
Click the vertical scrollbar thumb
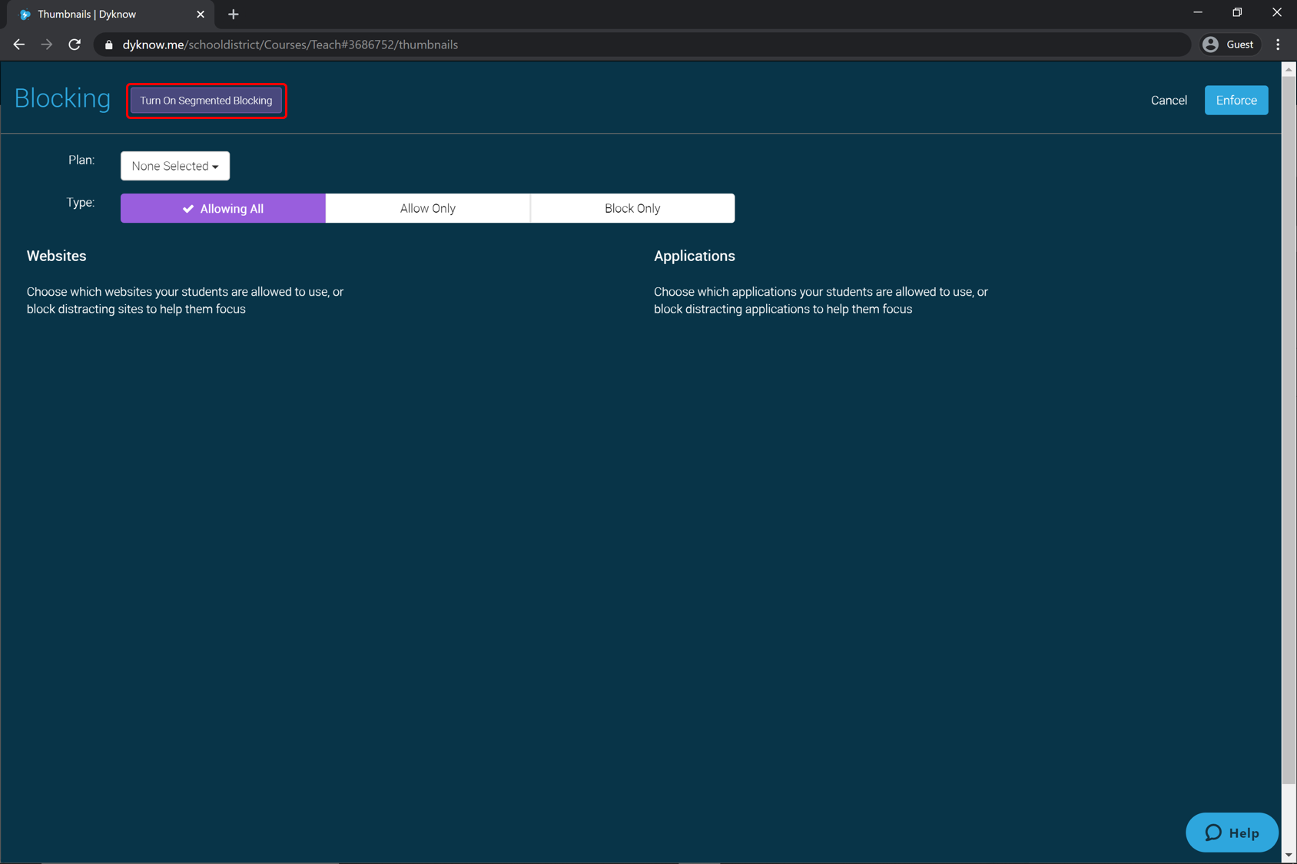pos(1289,430)
